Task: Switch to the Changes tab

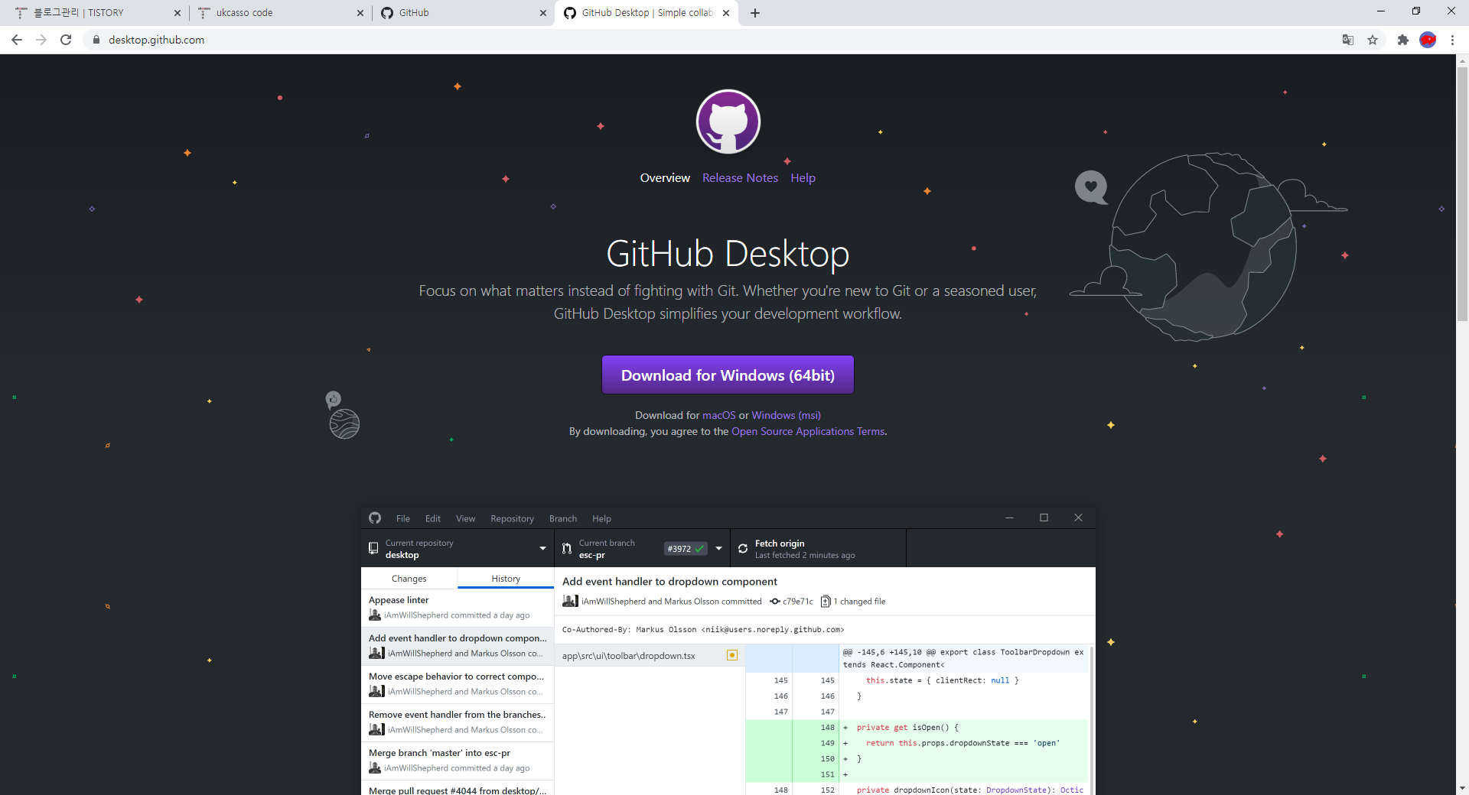Action: tap(409, 579)
